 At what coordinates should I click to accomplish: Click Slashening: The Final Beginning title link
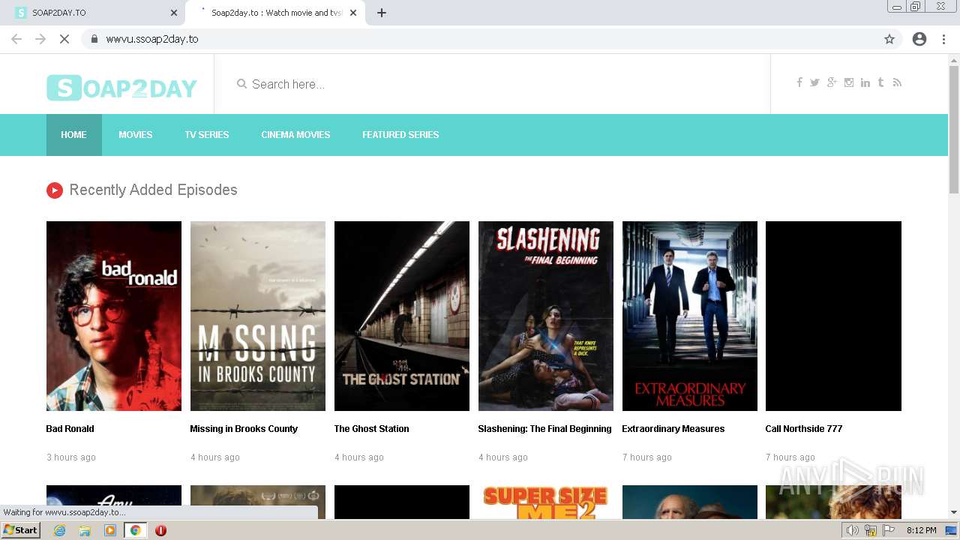544,429
